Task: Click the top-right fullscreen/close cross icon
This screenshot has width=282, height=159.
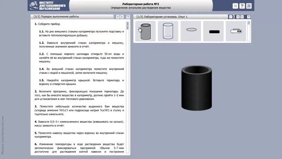Action: [x=249, y=6]
